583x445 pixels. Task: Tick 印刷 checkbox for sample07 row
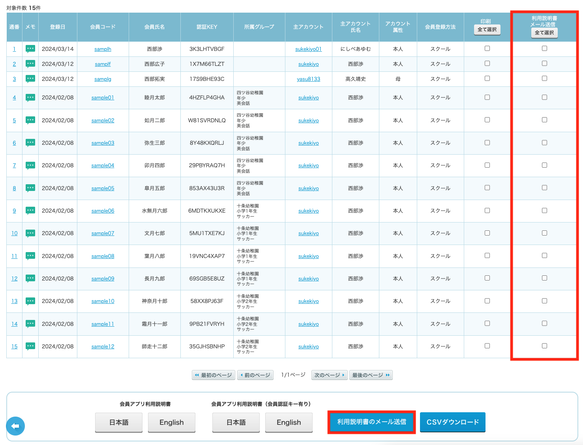(487, 233)
